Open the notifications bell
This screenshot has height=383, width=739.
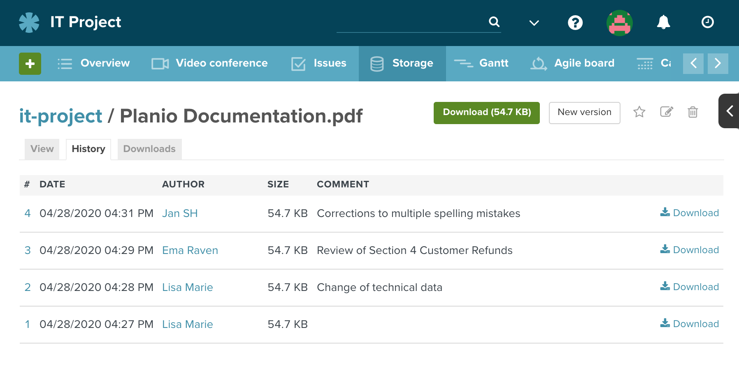pos(663,22)
